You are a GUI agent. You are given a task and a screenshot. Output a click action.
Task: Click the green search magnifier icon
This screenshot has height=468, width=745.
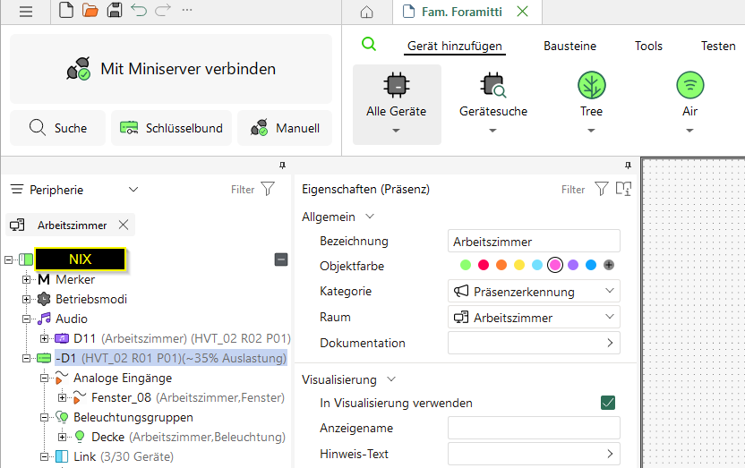(369, 44)
